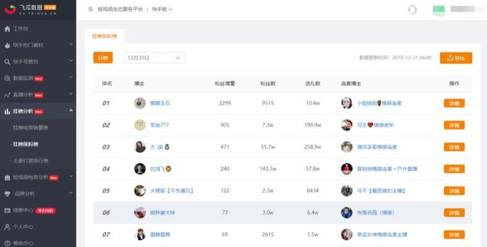
Task: Click the avatar of rank 05 streamer 大榜哥
Action: [x=140, y=191]
